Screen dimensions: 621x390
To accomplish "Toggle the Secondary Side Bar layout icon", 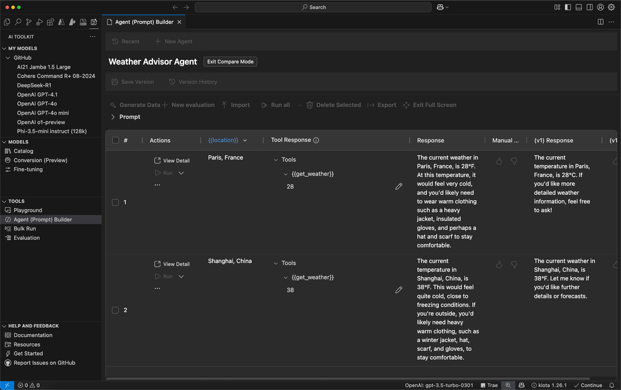I will [x=590, y=7].
